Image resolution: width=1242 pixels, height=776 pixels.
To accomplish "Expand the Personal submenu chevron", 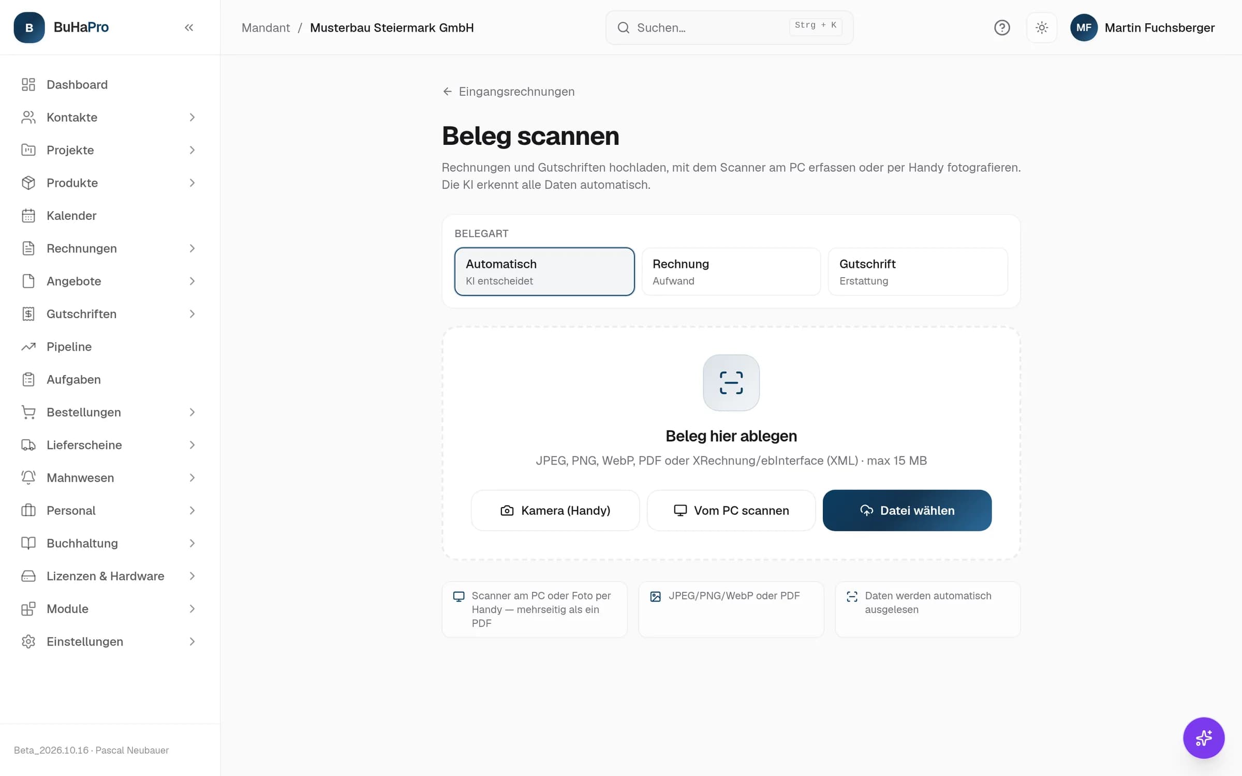I will click(192, 511).
